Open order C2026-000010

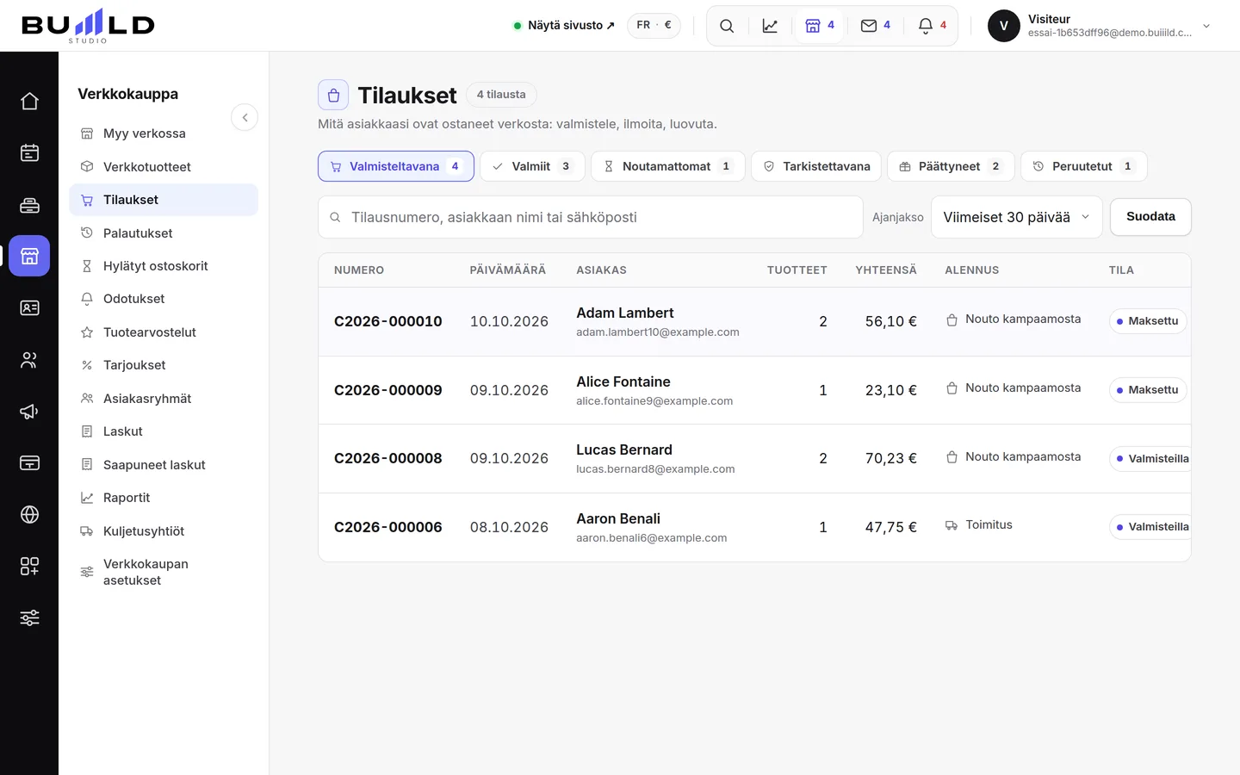pos(388,321)
